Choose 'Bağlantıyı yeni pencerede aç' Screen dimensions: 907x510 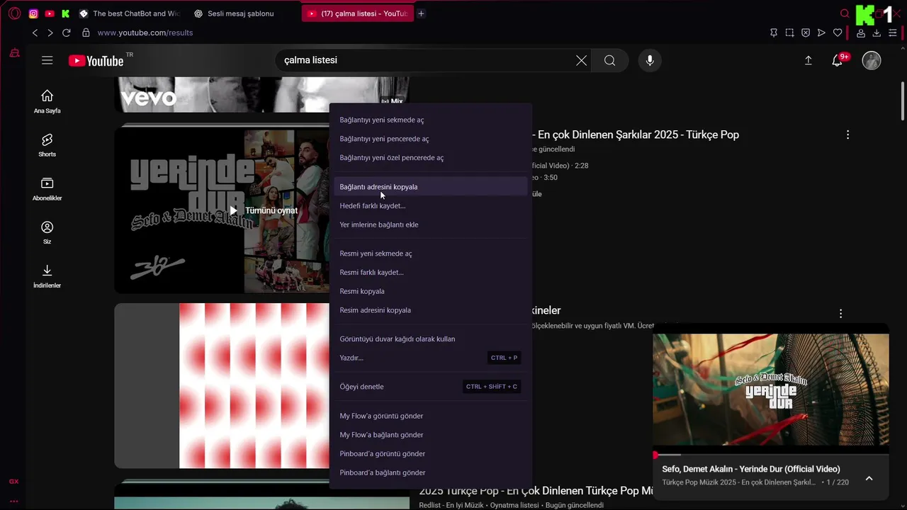tap(431, 139)
